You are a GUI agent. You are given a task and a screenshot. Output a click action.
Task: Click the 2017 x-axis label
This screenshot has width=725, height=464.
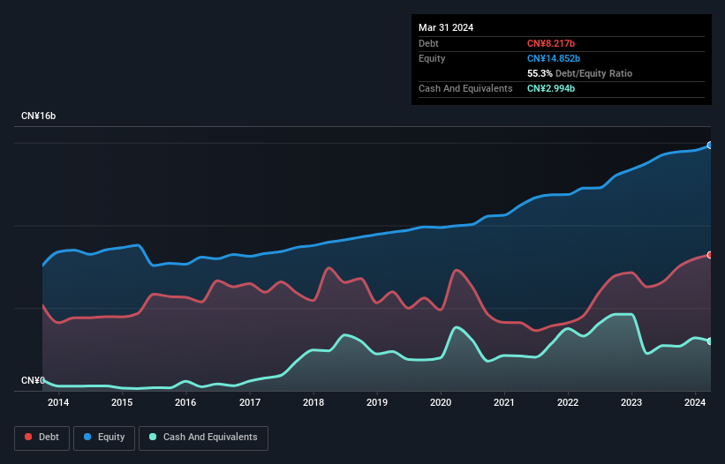point(250,402)
